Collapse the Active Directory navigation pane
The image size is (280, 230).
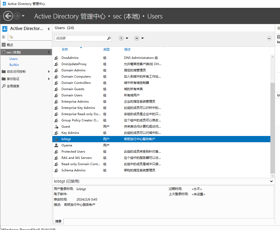pyautogui.click(x=49, y=29)
